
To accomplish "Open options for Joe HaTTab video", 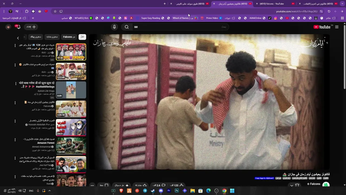I will (x=15, y=158).
